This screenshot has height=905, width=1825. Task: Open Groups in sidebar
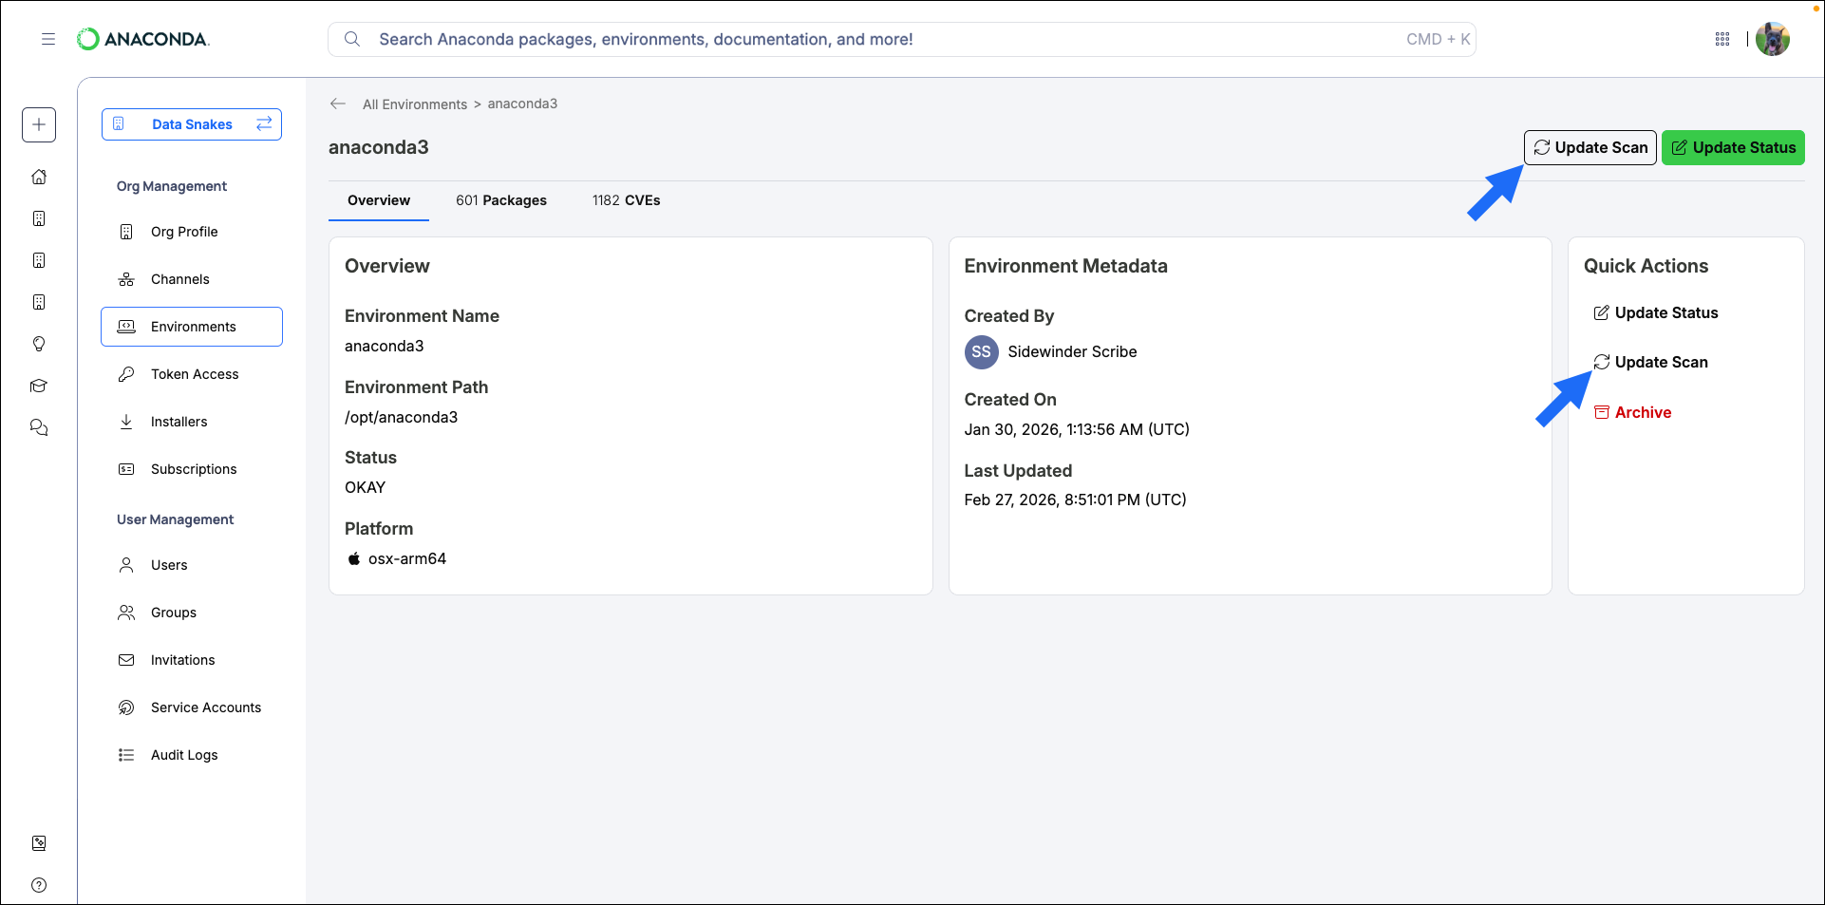(x=192, y=613)
